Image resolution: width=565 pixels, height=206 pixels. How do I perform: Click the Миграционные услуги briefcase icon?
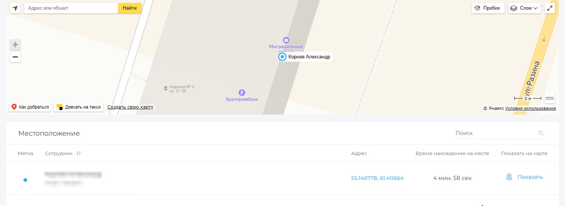tap(286, 40)
